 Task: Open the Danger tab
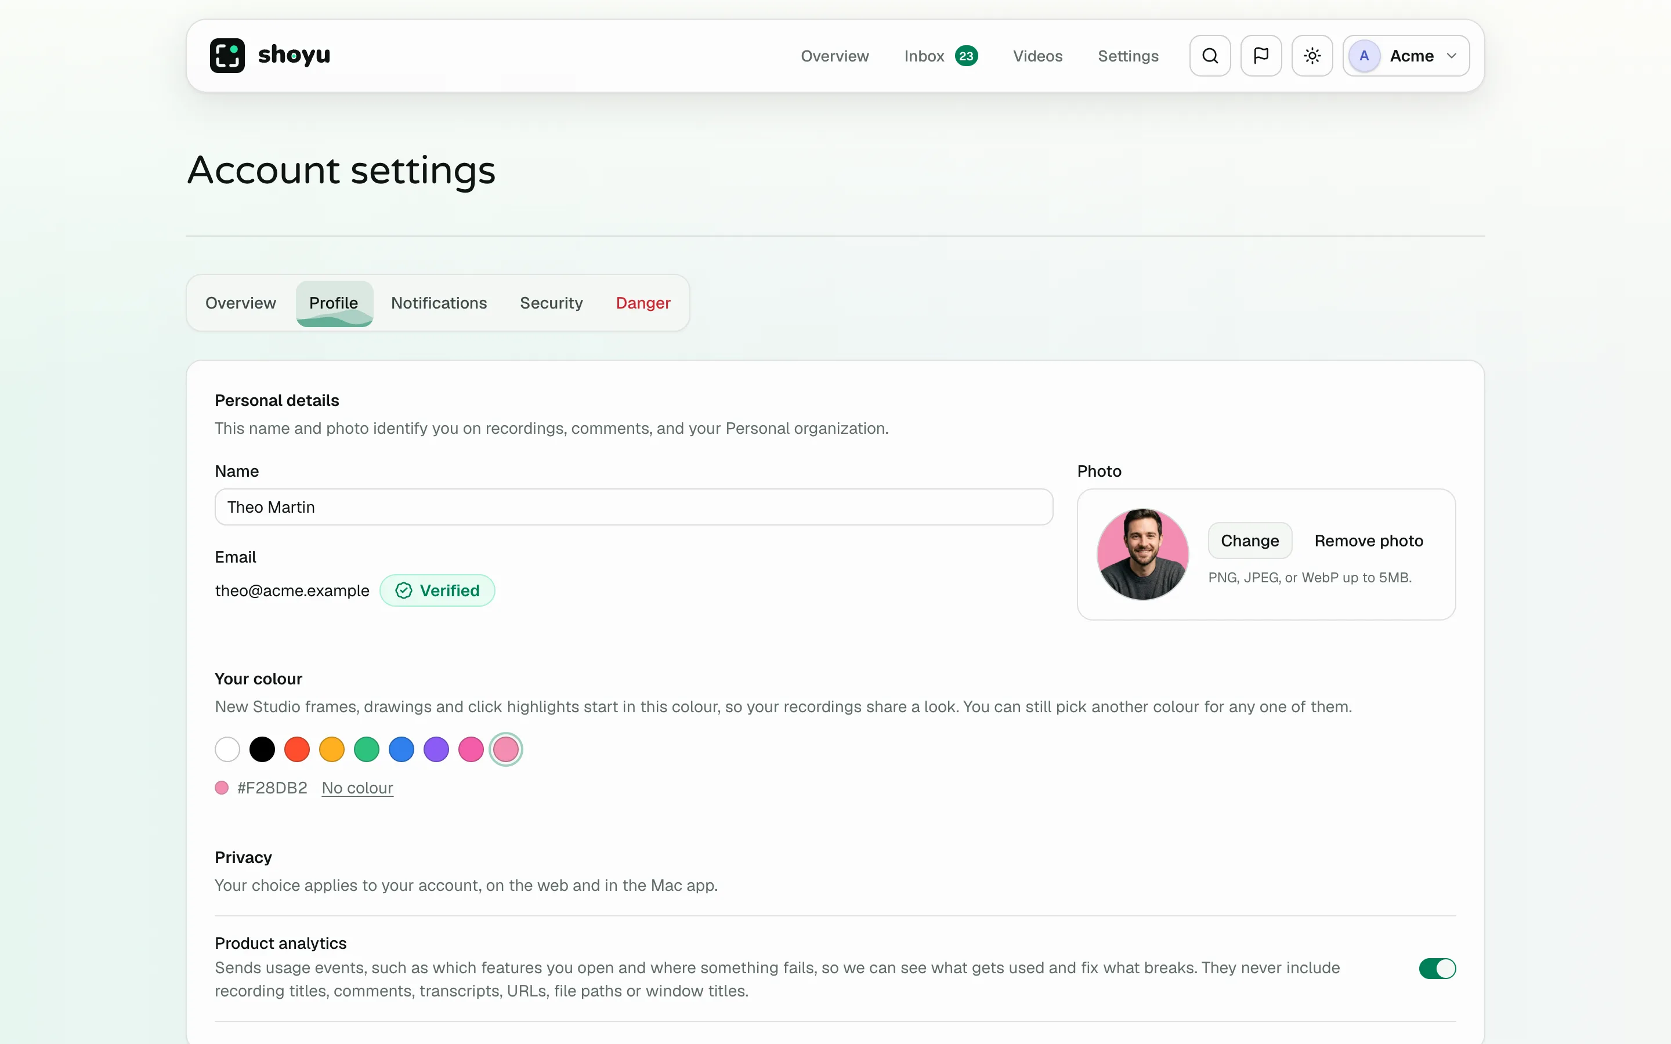(x=643, y=302)
